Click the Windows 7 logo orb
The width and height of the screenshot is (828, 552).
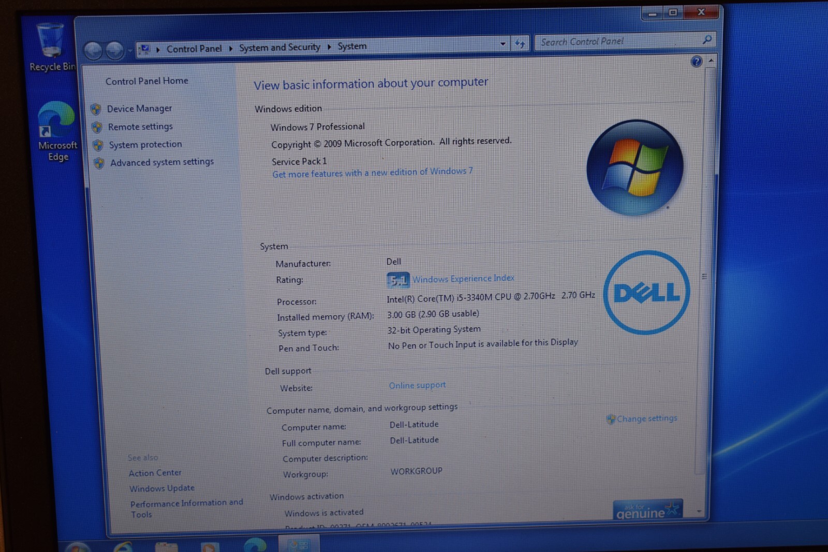[635, 168]
